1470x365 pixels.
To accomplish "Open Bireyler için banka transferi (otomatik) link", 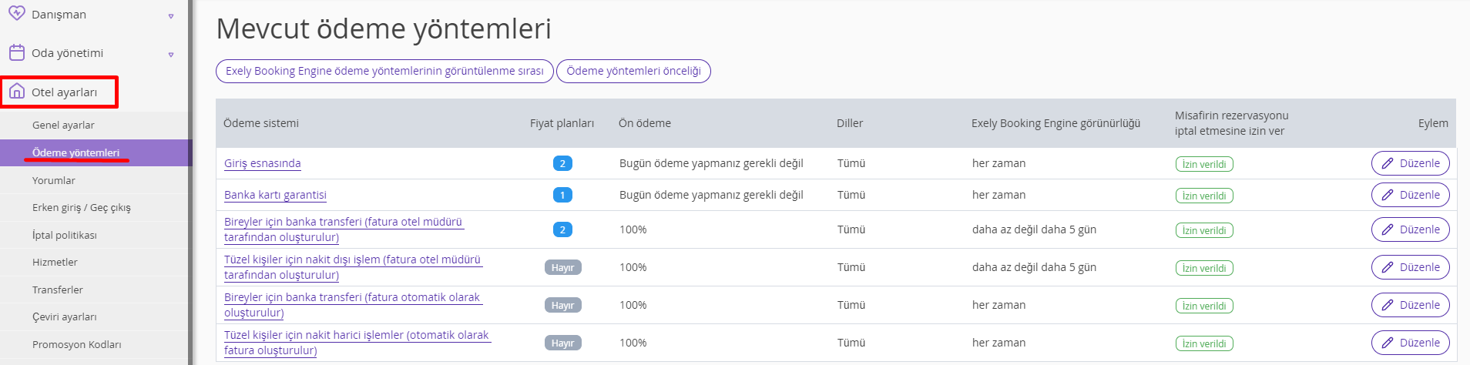I will pos(353,305).
